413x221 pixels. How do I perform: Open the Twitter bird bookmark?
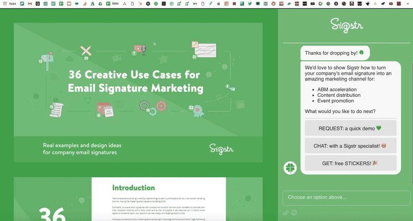(250, 4)
